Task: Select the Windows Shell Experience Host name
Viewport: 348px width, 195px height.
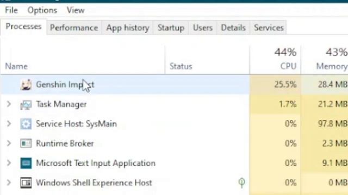Action: tap(94, 183)
